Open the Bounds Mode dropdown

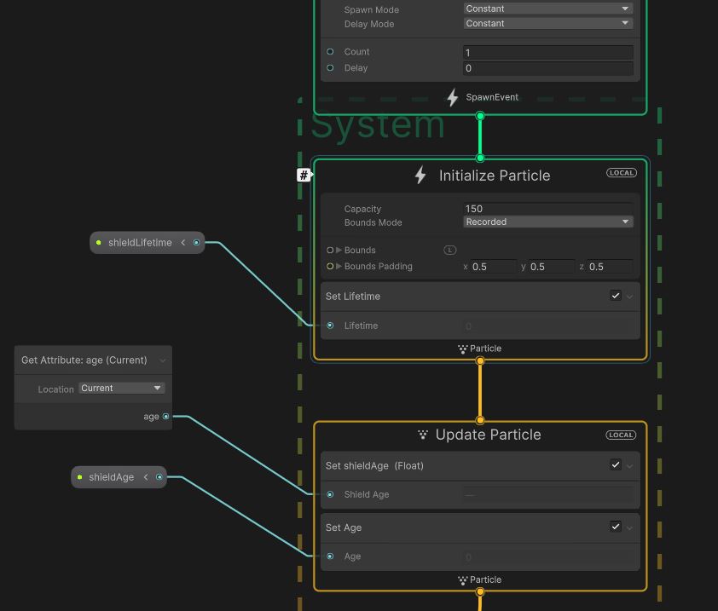(x=547, y=222)
